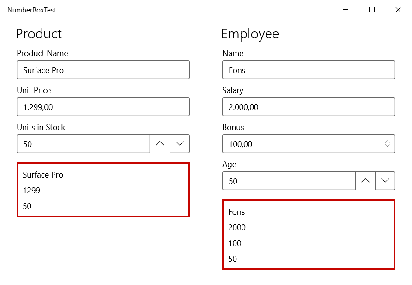Click the NumberBoxTest window title
The width and height of the screenshot is (412, 285).
[31, 10]
